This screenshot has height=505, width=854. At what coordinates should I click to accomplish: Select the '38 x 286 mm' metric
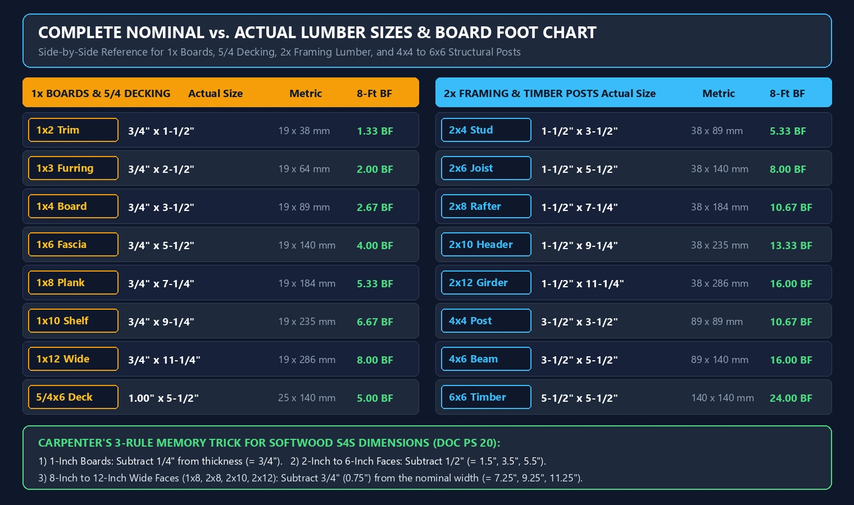pos(720,283)
